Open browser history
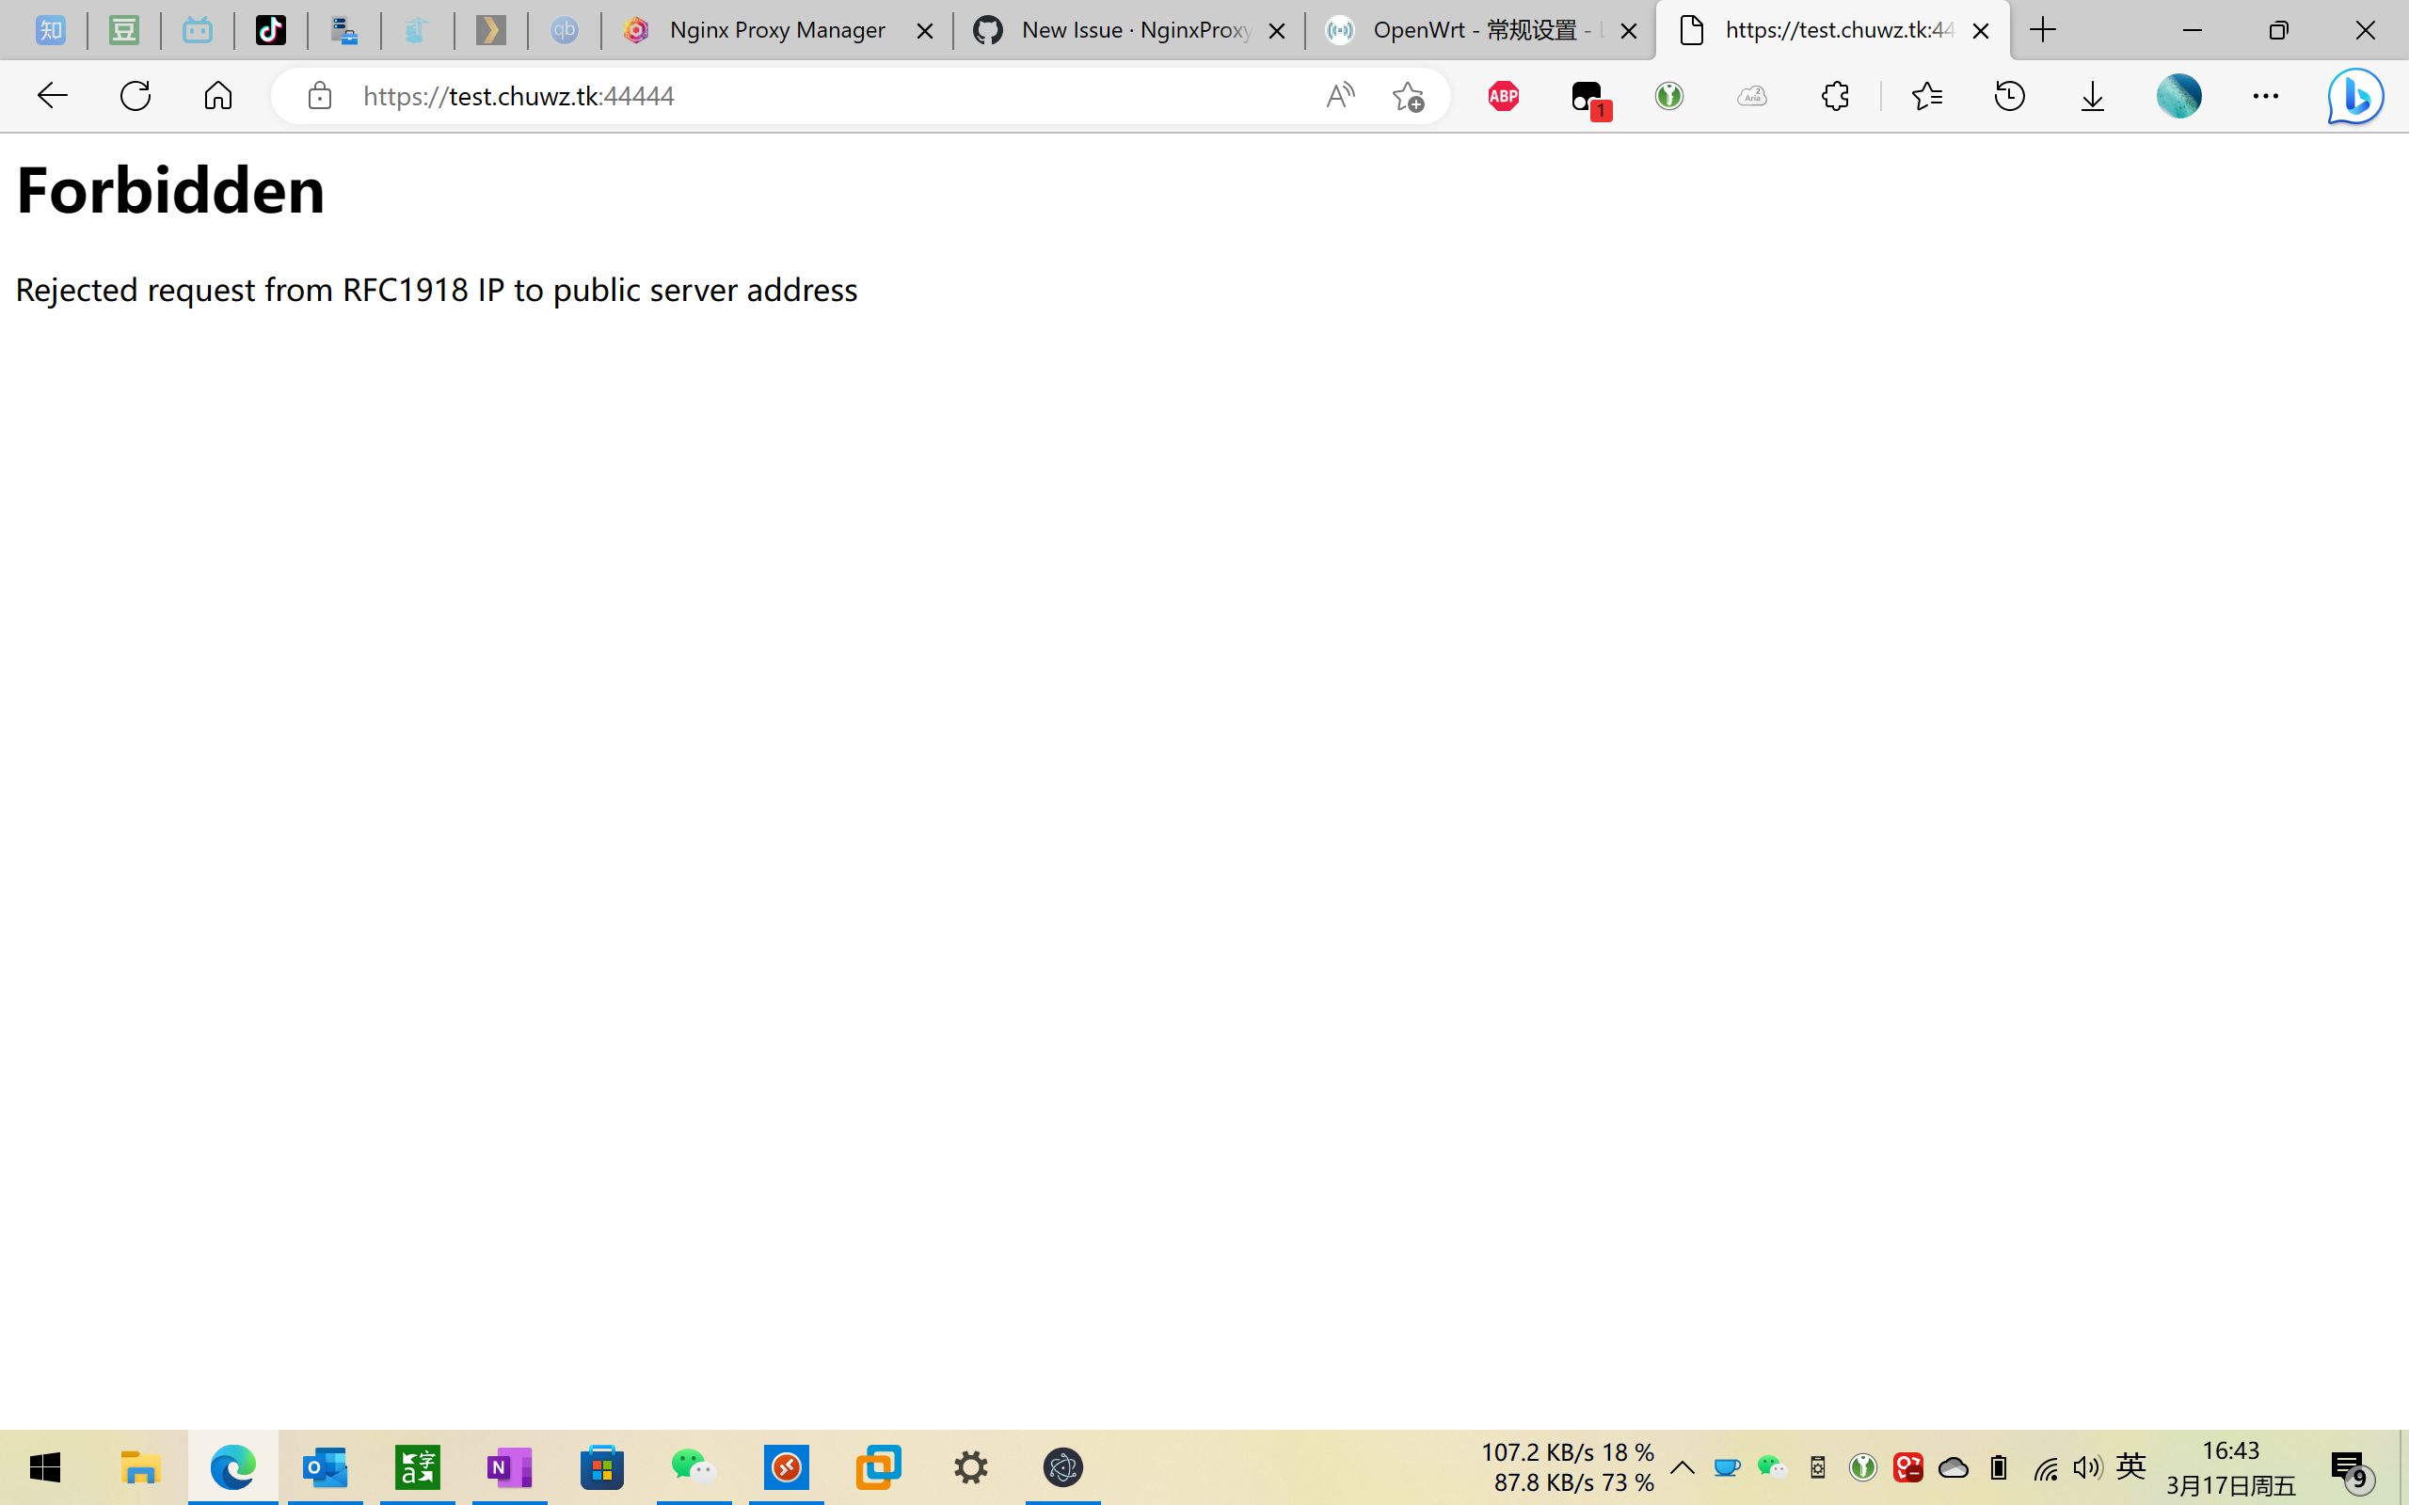 2009,96
